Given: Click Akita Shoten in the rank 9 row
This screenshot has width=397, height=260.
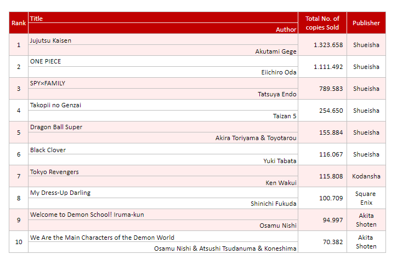Looking at the screenshot, I should (x=366, y=220).
